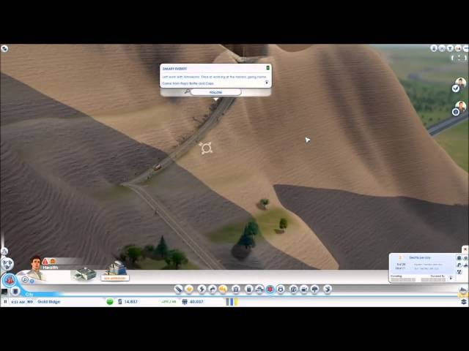Open the city mayor avatar menu
Image resolution: width=469 pixels, height=351 pixels.
[x=35, y=265]
